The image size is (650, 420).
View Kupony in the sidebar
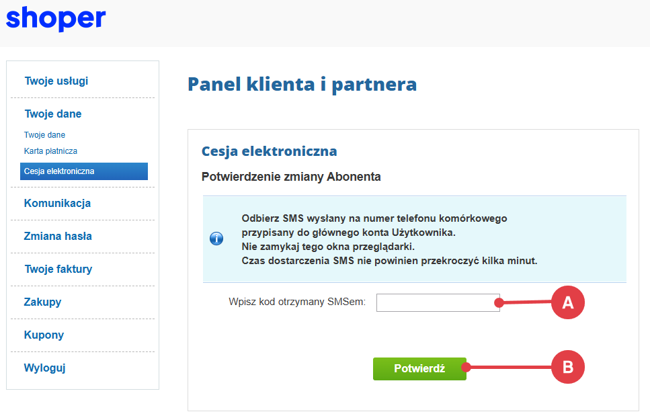(44, 335)
